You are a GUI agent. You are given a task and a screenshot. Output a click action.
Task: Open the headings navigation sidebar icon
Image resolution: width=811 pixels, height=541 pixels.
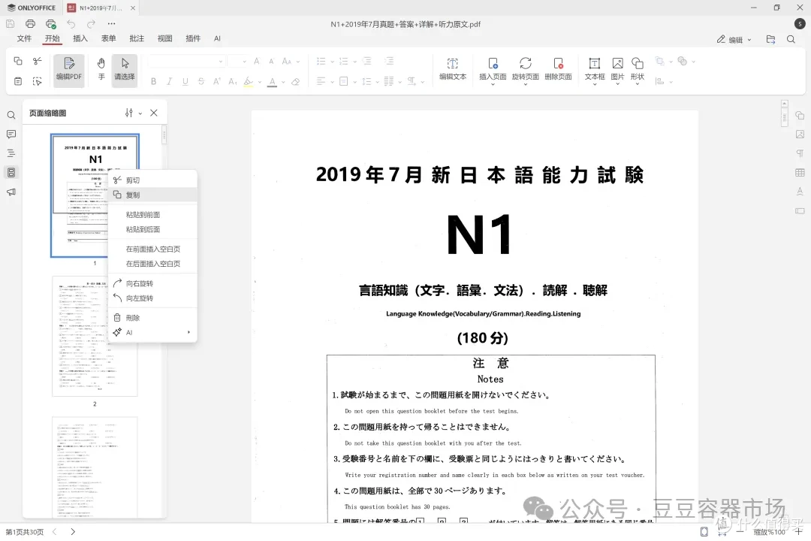tap(11, 153)
